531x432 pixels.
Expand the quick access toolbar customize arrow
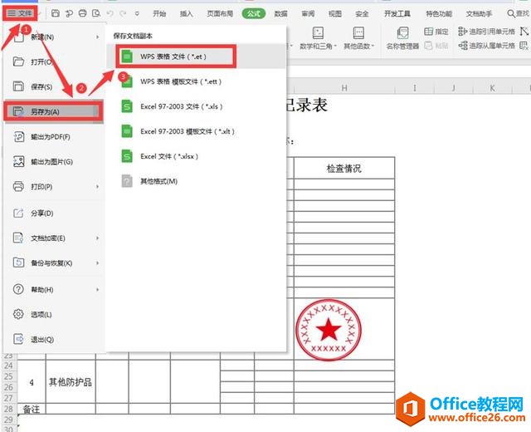coord(137,14)
